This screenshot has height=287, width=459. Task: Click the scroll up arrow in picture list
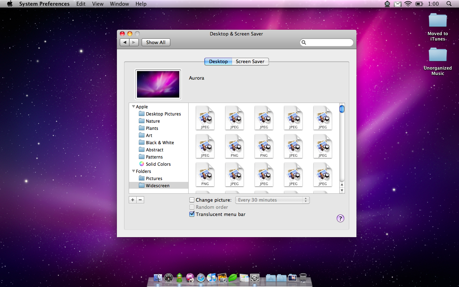[342, 185]
